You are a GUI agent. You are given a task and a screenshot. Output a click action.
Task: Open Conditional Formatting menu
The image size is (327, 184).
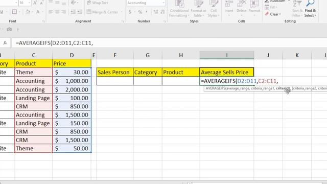[179, 9]
